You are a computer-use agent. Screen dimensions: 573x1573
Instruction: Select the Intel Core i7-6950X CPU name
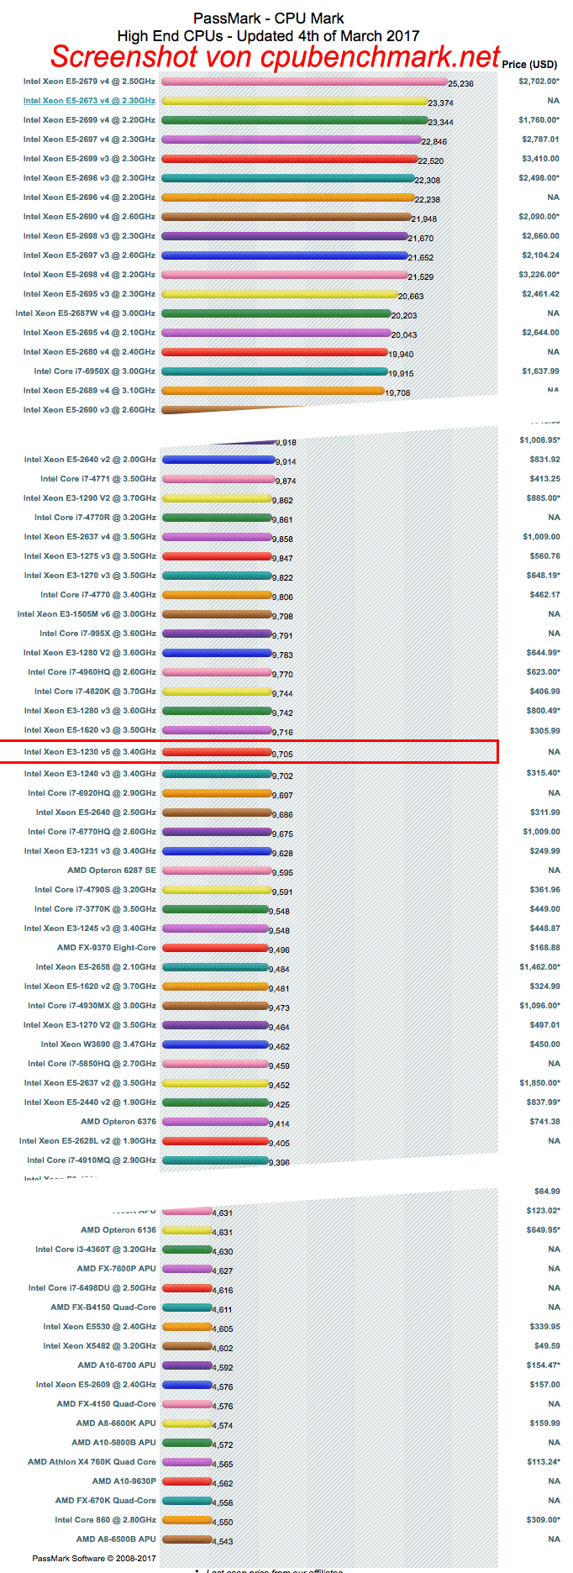point(94,371)
